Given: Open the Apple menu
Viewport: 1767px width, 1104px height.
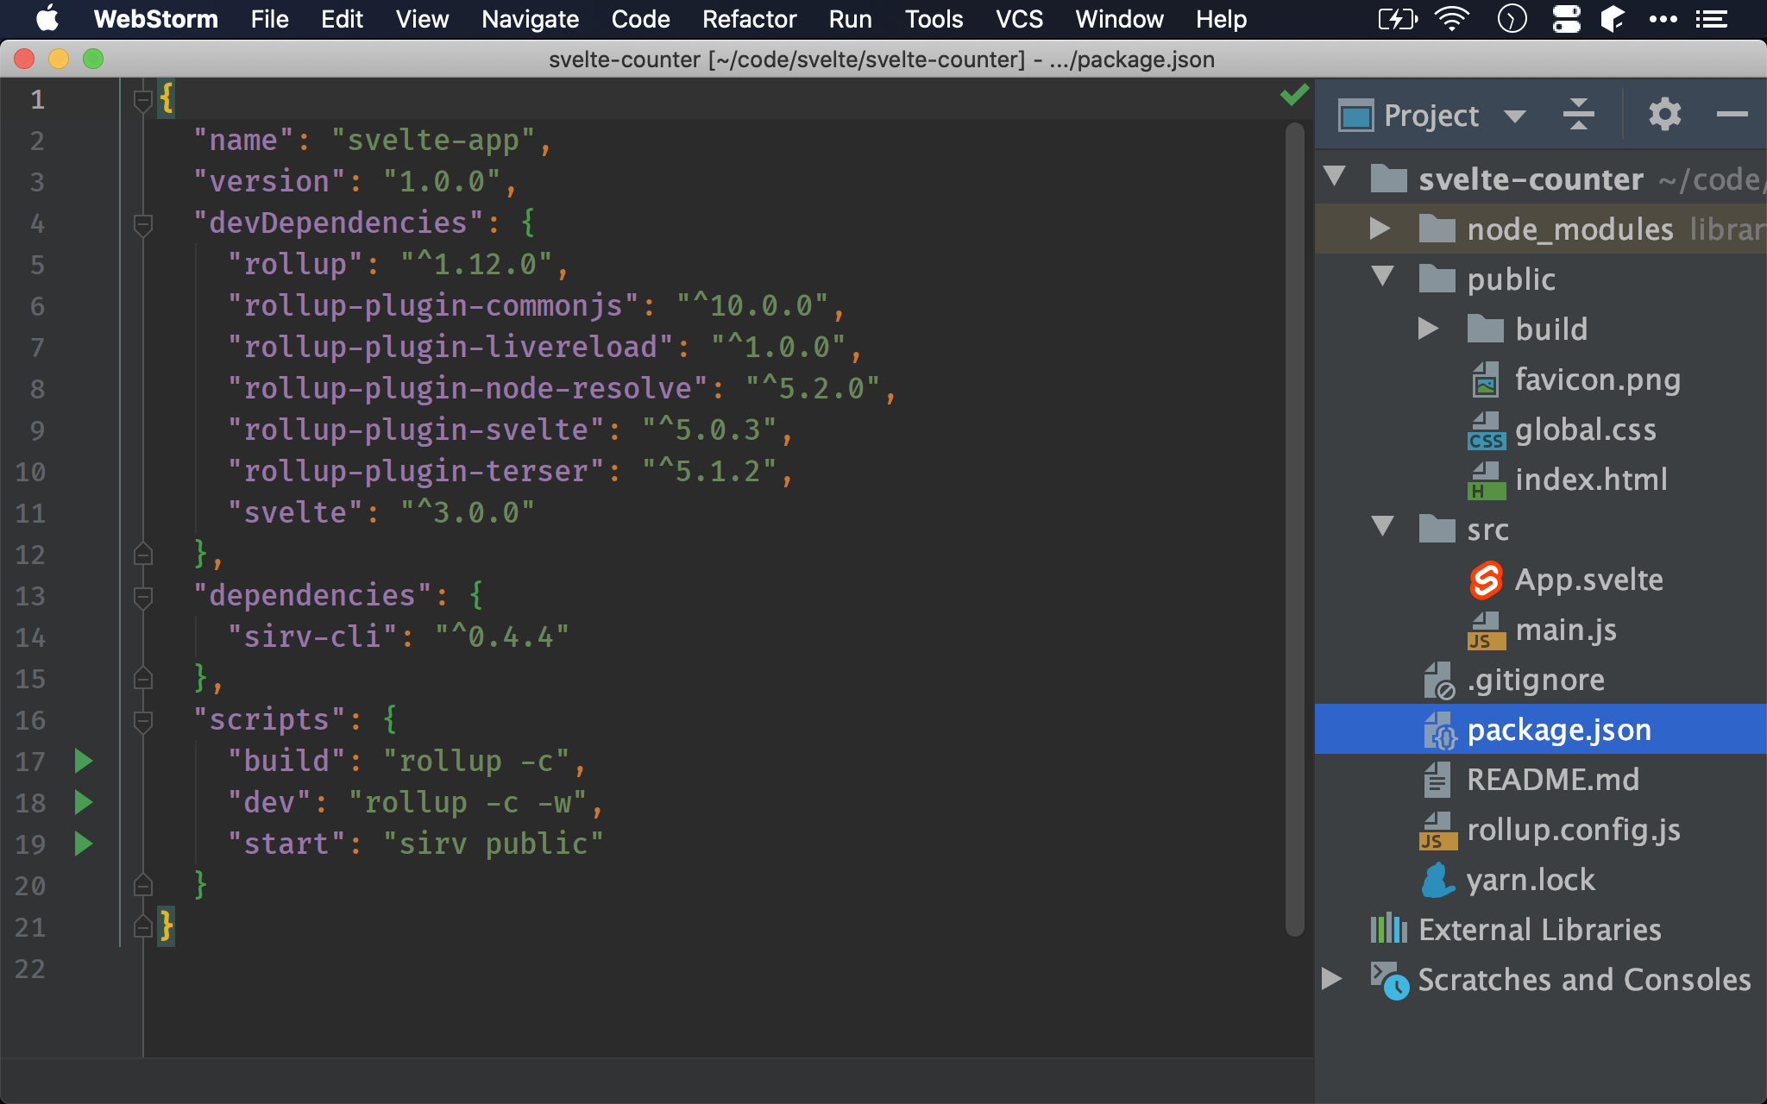Looking at the screenshot, I should tap(47, 18).
